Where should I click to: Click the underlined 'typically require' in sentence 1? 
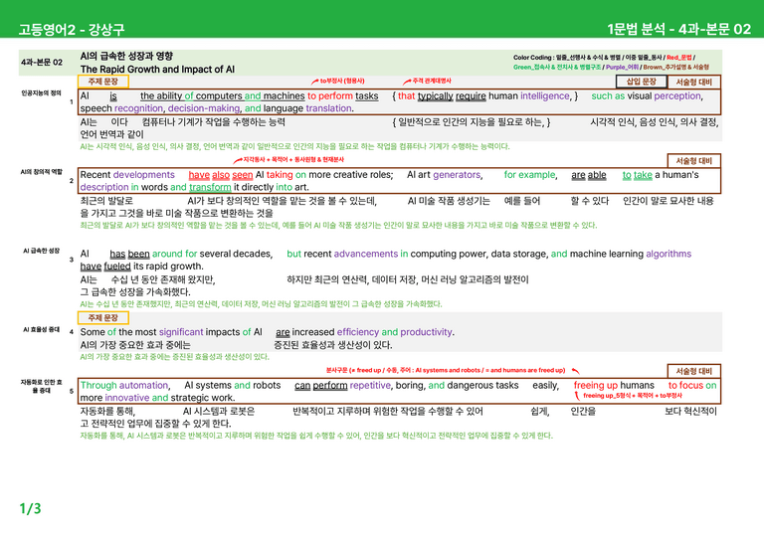tap(452, 95)
